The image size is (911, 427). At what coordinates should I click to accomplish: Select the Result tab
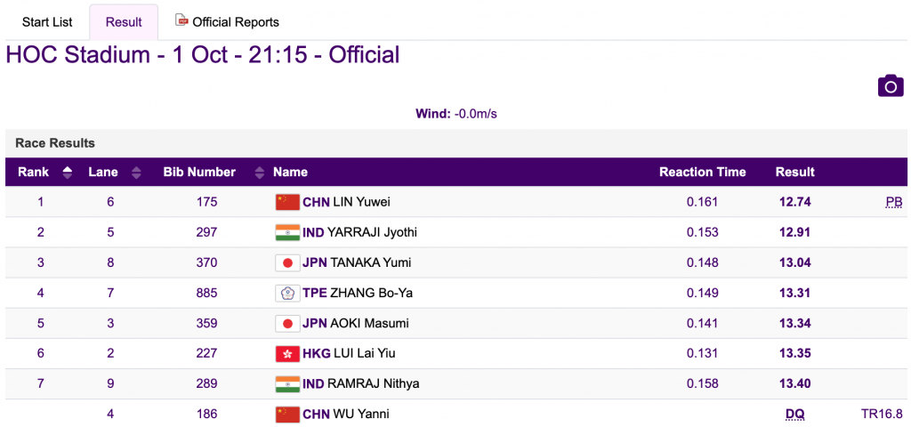[x=124, y=22]
